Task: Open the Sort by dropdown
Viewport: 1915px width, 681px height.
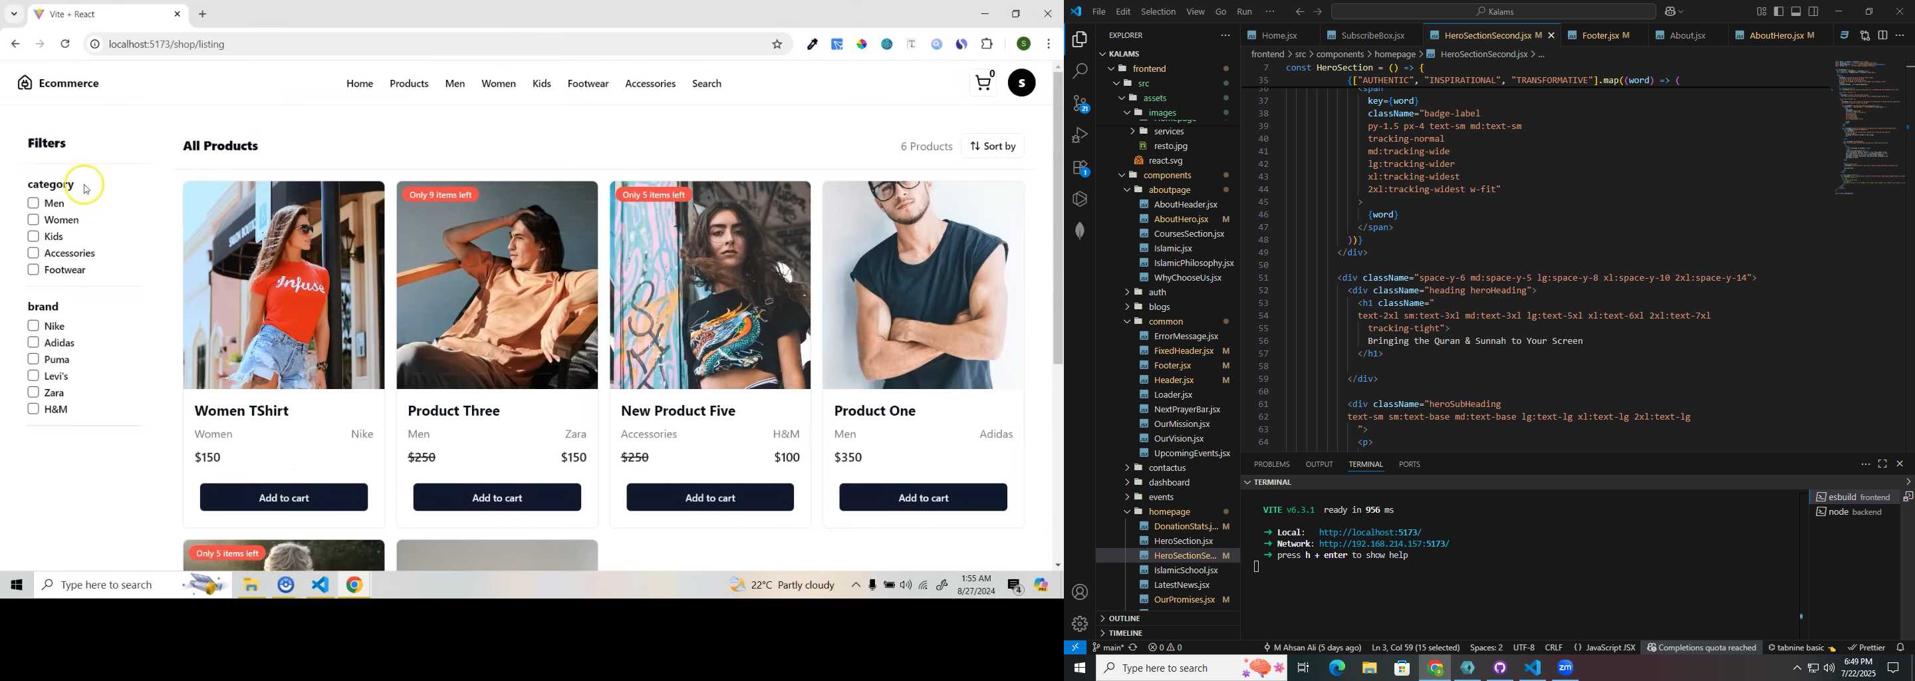Action: click(x=993, y=146)
